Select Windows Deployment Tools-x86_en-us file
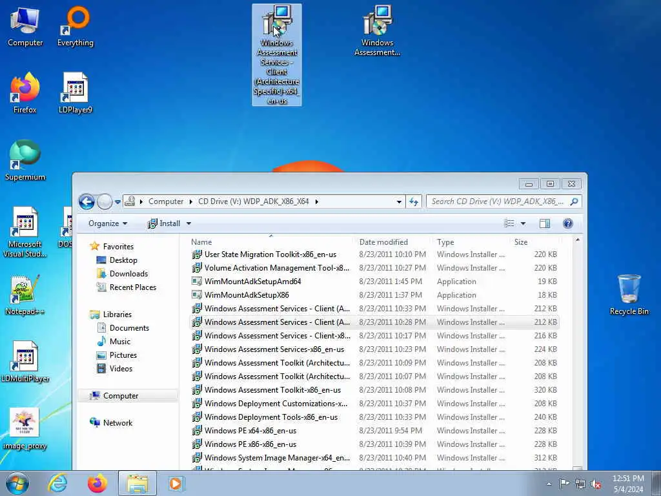 click(374, 417)
